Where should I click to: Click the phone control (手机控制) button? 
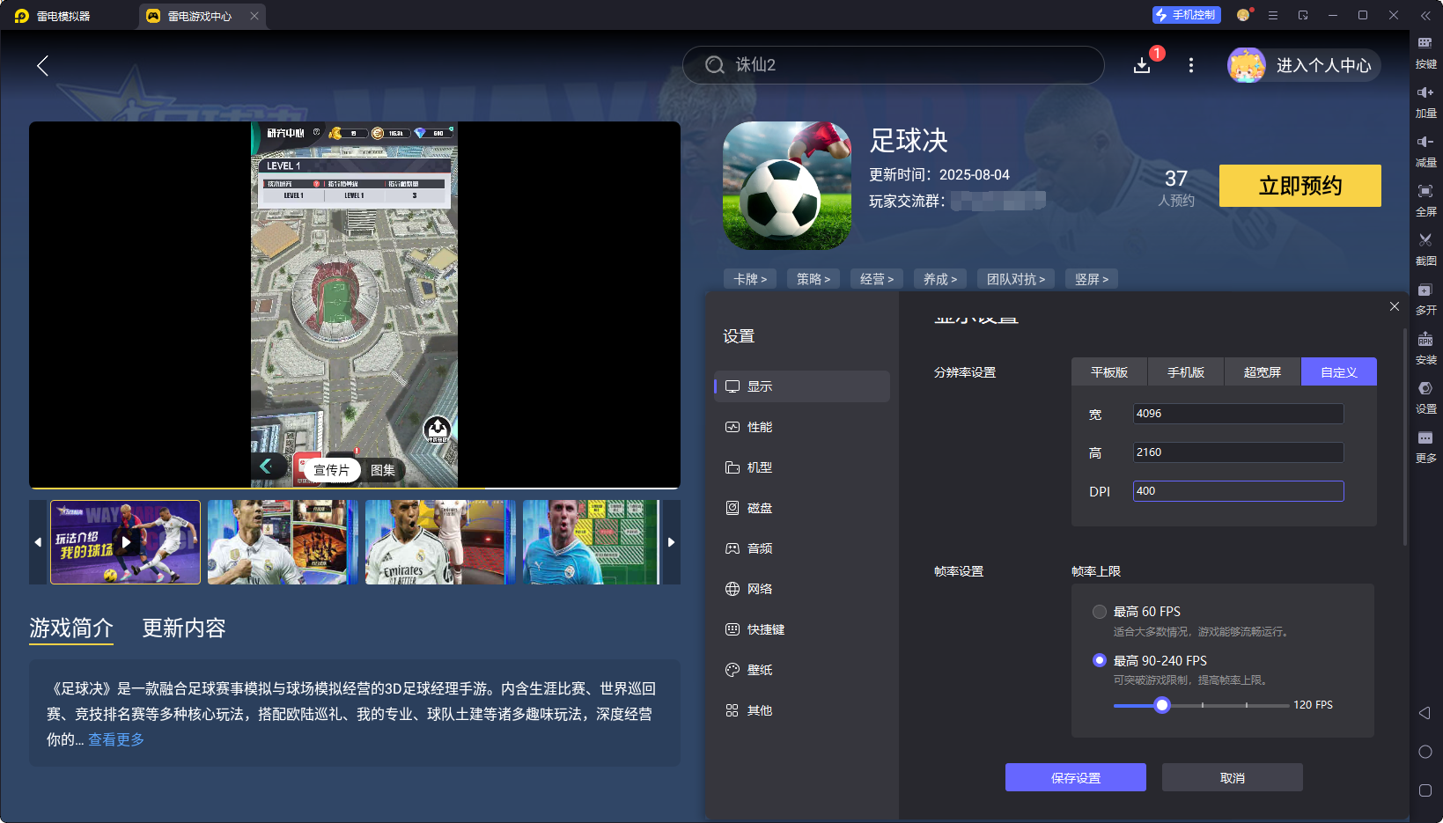(1186, 15)
